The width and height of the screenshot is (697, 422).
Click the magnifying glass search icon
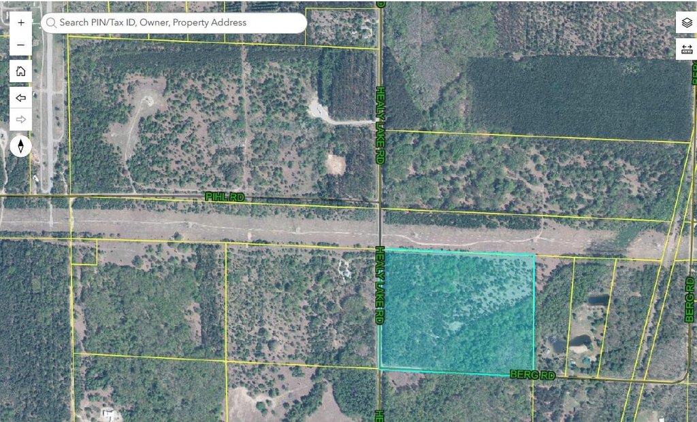click(52, 22)
